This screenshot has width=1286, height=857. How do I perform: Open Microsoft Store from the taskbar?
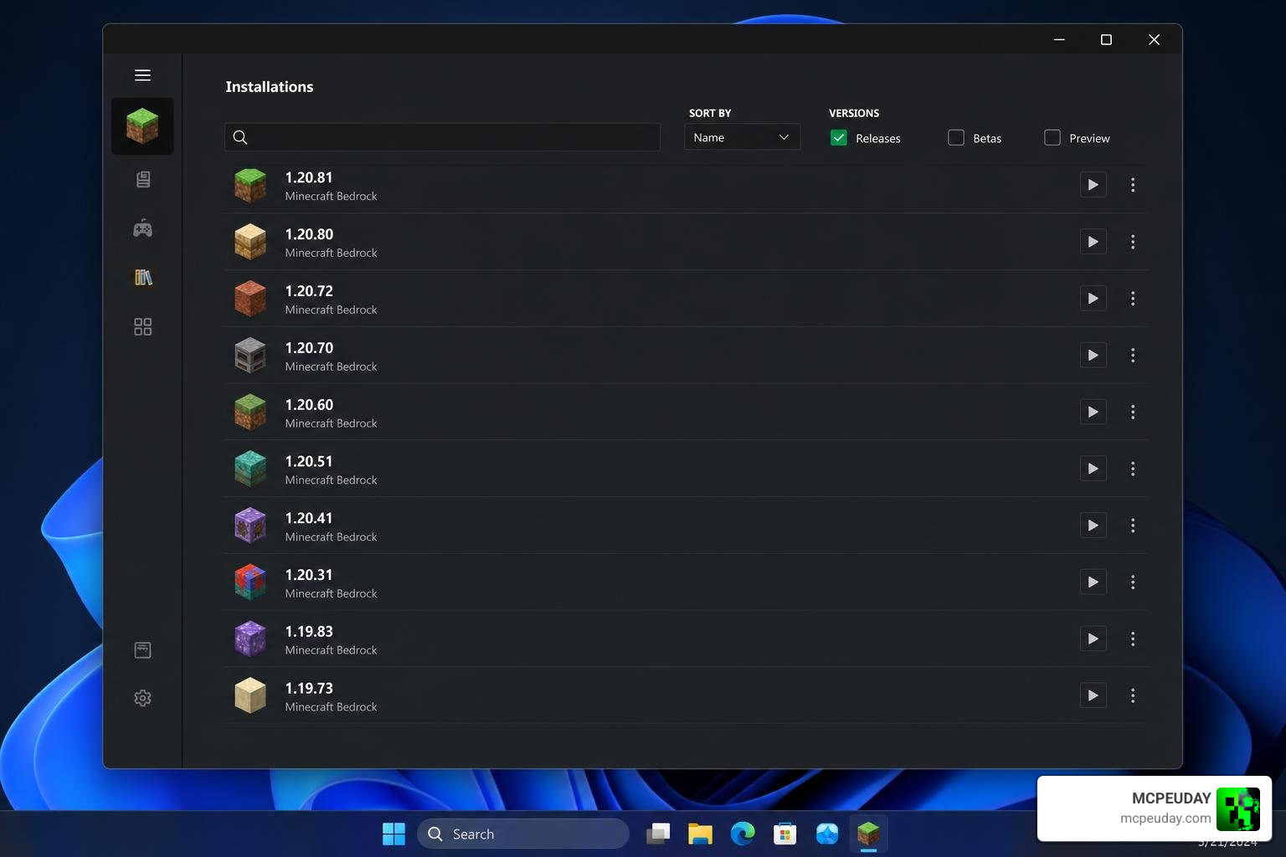[784, 834]
